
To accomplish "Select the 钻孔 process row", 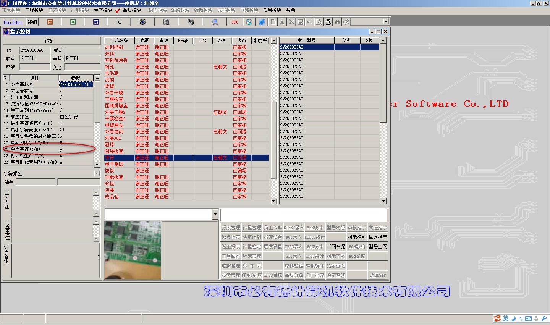I will tap(186, 67).
